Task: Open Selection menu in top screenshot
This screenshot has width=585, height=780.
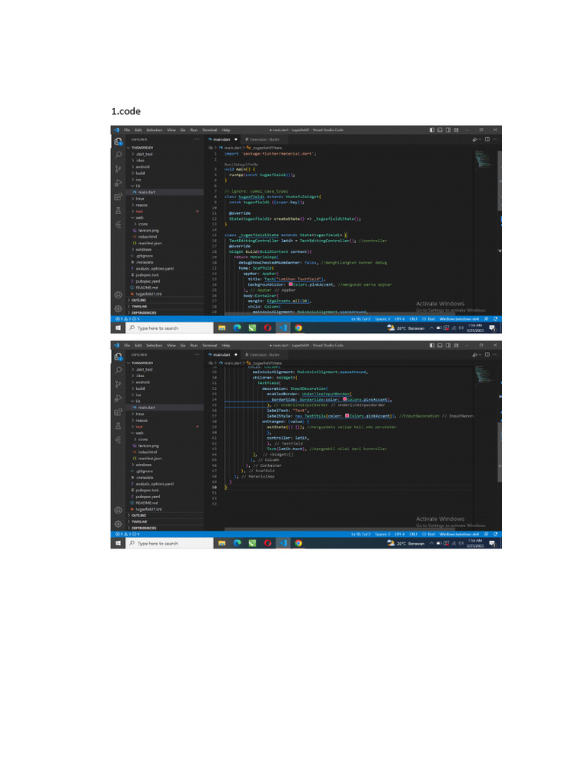Action: point(154,129)
